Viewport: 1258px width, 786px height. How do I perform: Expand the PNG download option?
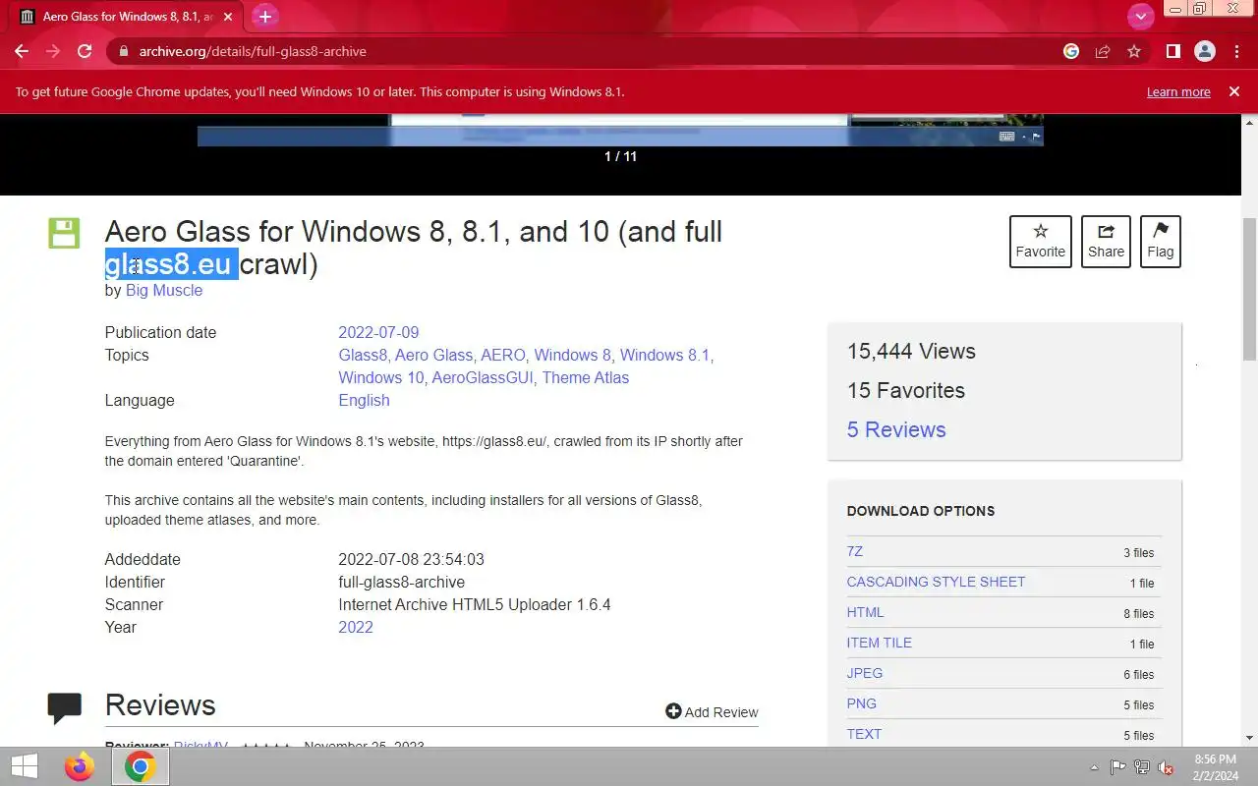pyautogui.click(x=861, y=703)
